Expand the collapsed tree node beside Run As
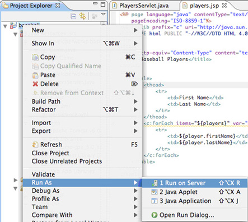This screenshot has width=248, height=222. [16, 180]
